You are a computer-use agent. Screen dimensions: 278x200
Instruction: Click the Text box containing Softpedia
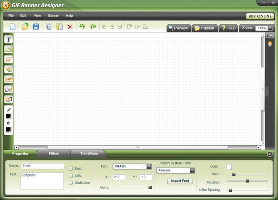42,181
